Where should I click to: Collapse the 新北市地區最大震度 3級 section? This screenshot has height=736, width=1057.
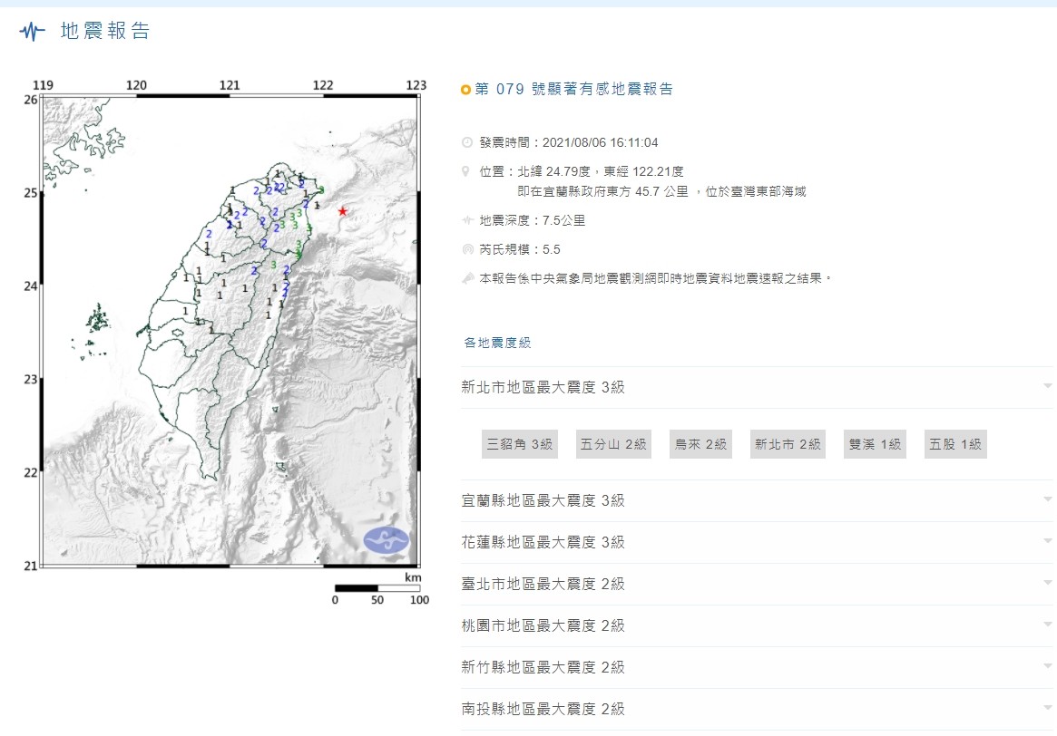(x=757, y=387)
